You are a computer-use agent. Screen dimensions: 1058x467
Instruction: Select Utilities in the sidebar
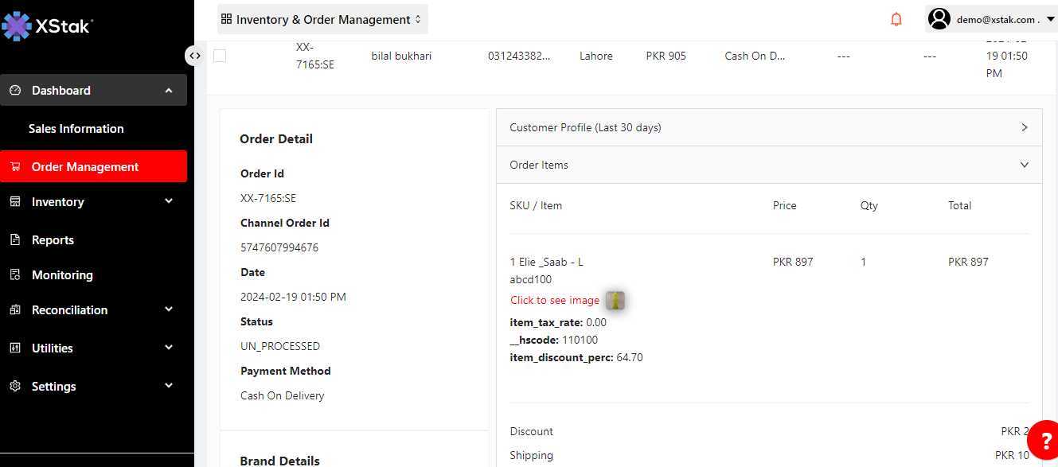[x=53, y=348]
